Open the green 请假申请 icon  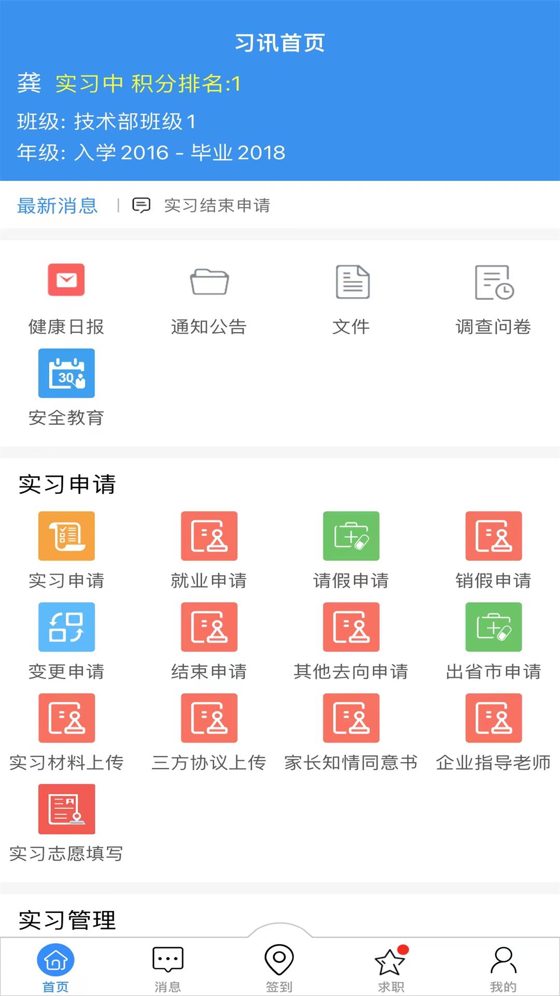point(351,536)
